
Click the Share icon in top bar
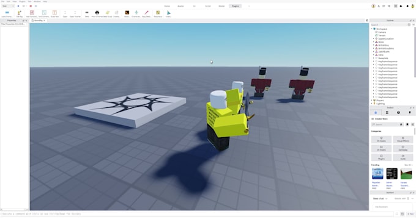[389, 6]
